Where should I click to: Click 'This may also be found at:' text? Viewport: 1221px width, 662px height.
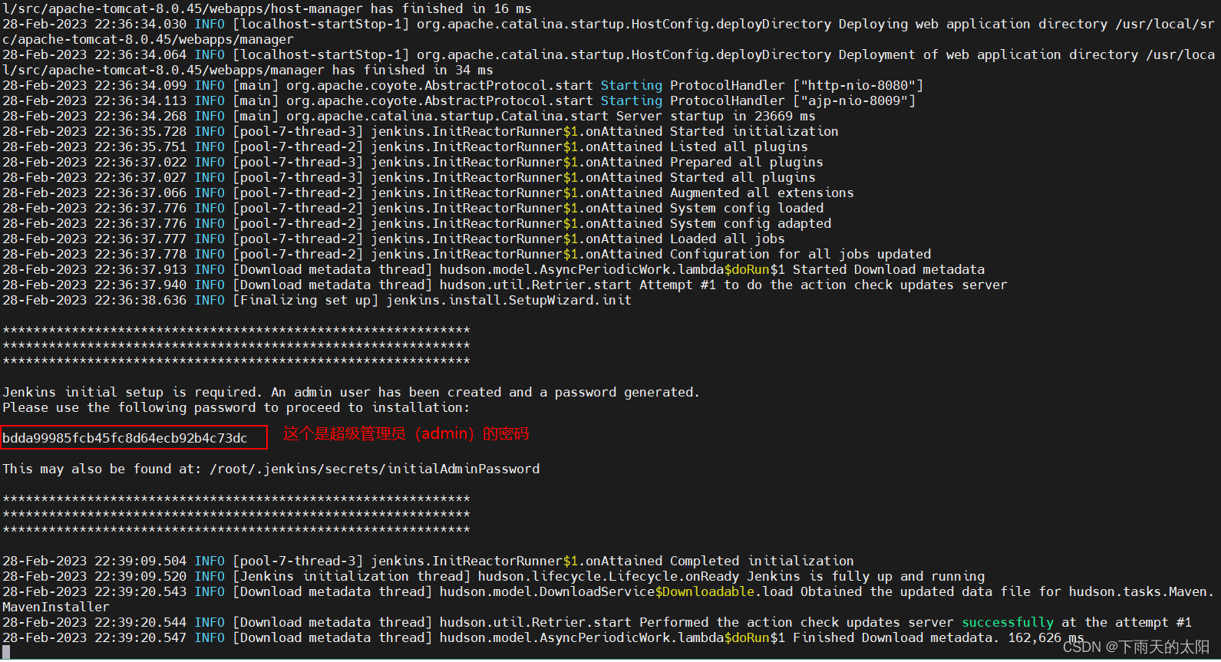pos(102,469)
